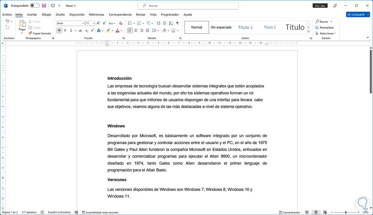Click Copiar formato format painter
Image resolution: width=373 pixels, height=215 pixels.
39,33
